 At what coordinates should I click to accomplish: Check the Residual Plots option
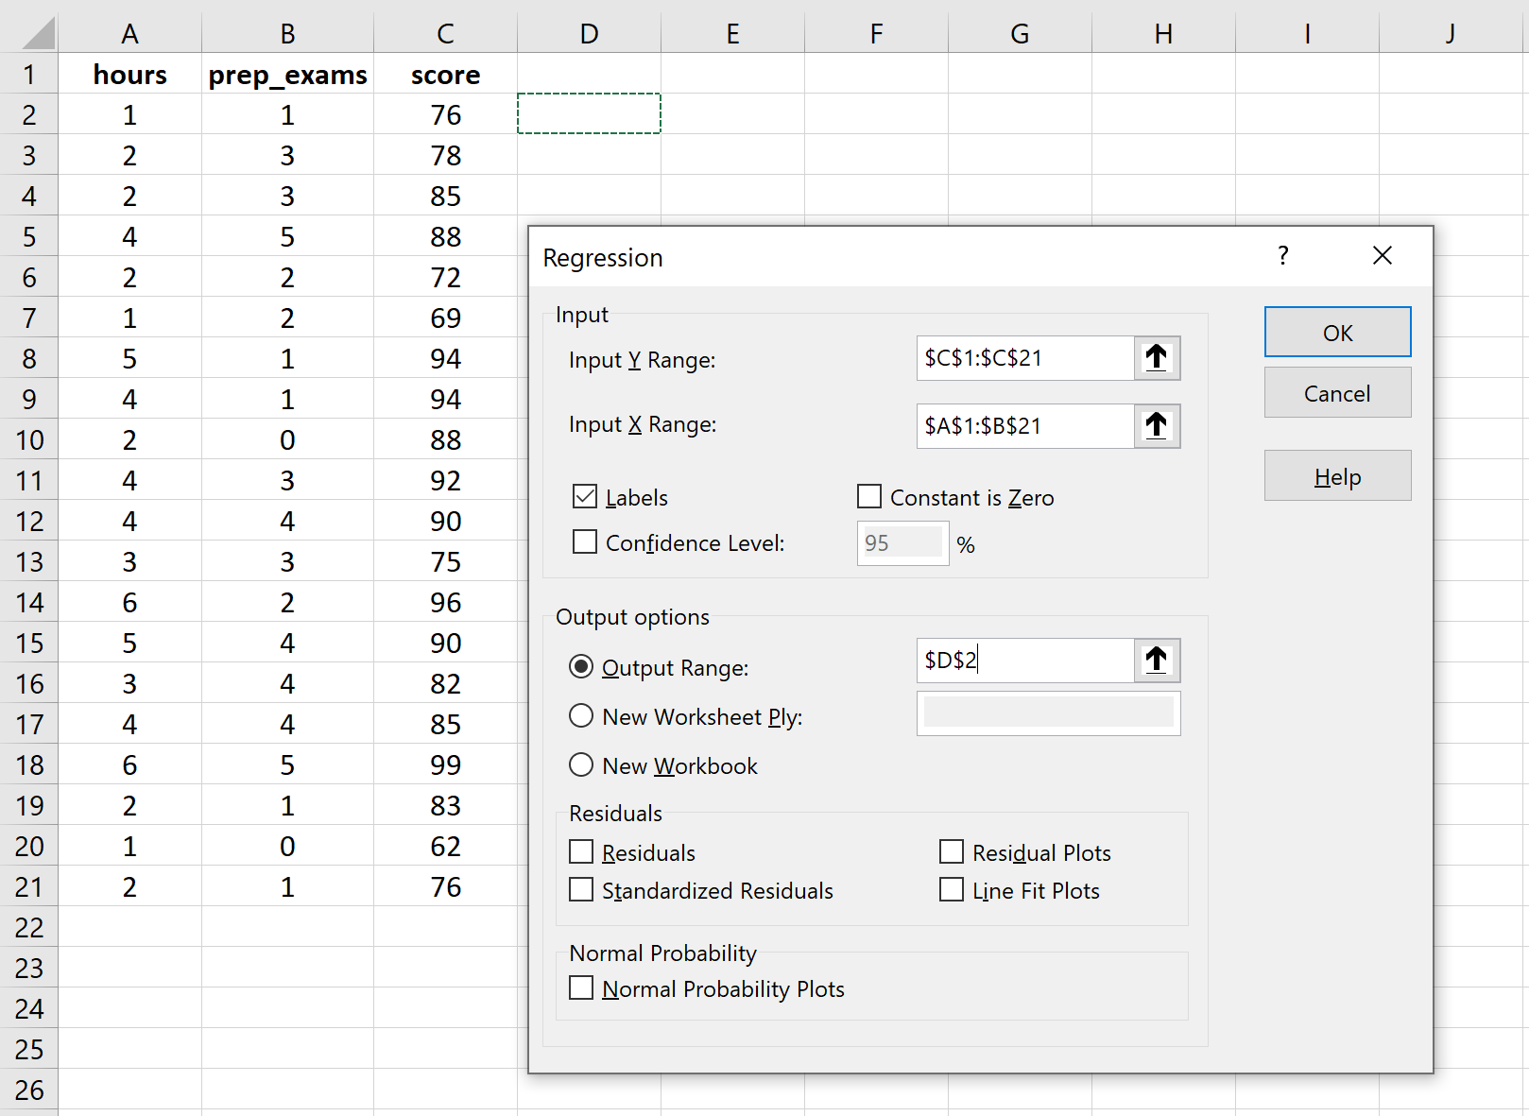(x=951, y=851)
